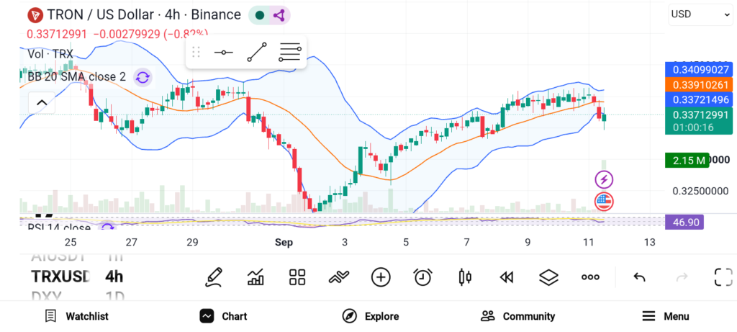Open the purple share network icon

point(279,15)
